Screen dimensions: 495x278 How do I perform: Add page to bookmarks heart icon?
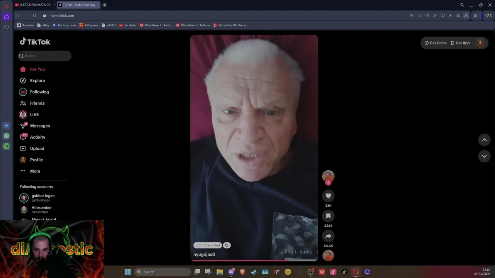(x=443, y=15)
